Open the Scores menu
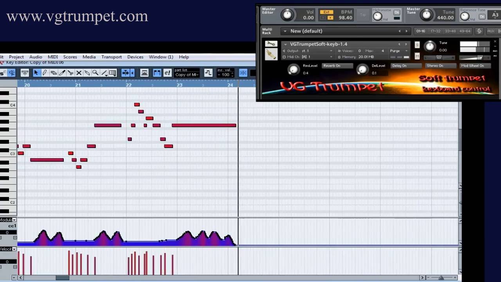The height and width of the screenshot is (282, 501). point(70,57)
